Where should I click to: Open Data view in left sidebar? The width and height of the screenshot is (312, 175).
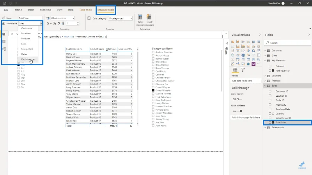pos(4,41)
